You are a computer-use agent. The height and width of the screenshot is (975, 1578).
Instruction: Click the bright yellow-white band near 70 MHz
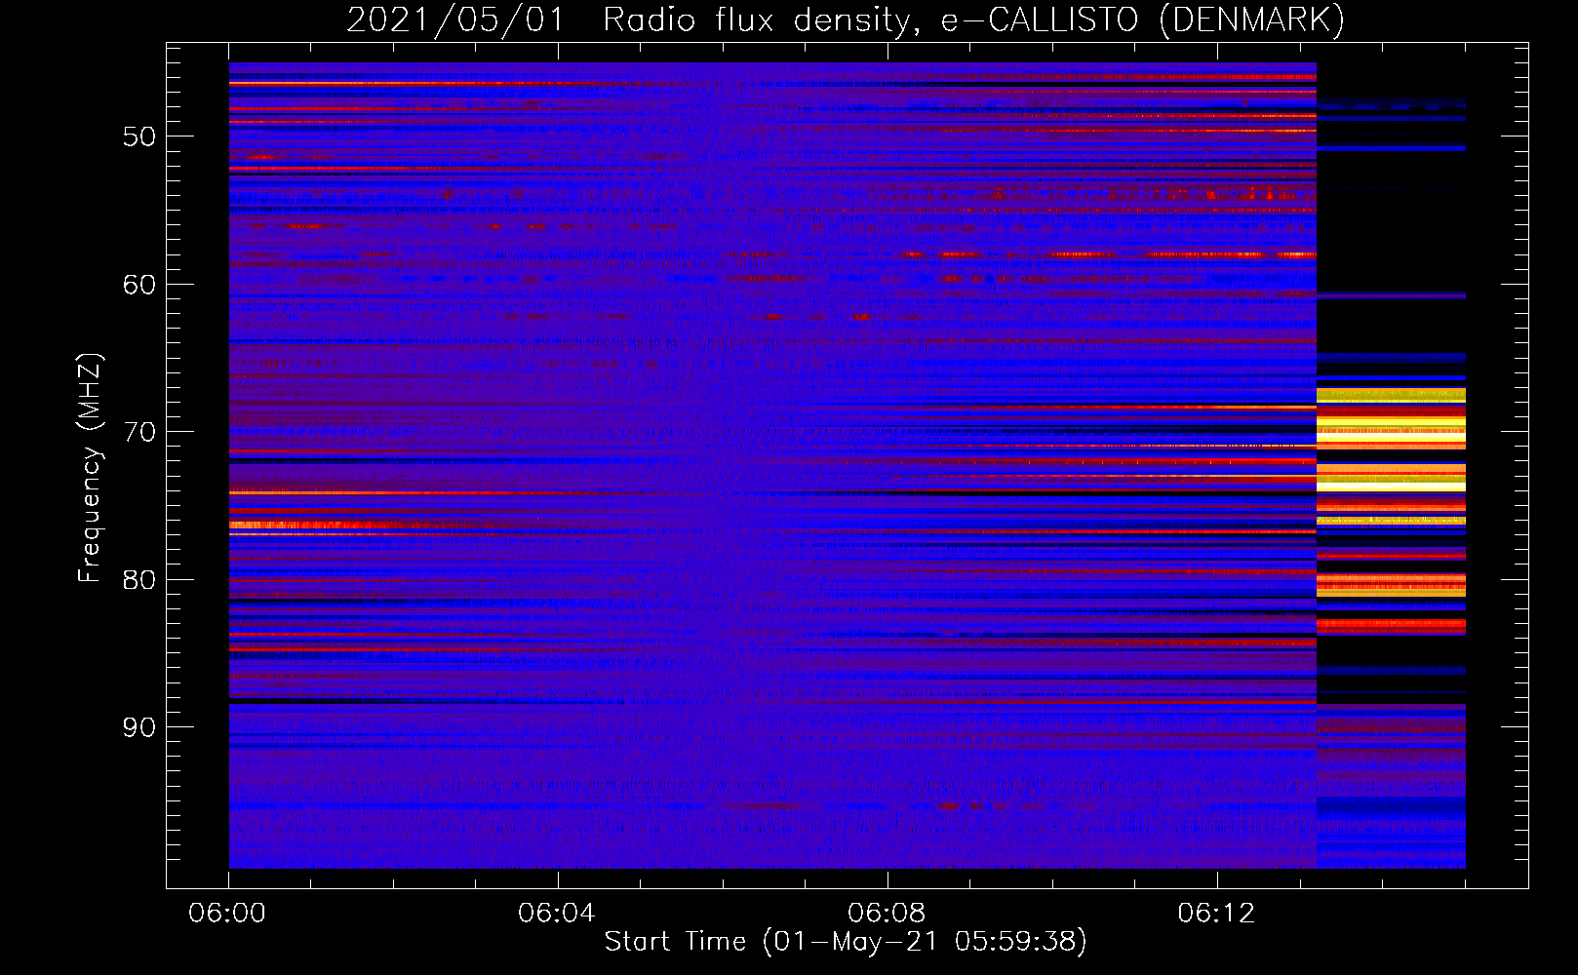coord(1391,436)
